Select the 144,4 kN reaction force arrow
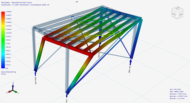Image resolution: width=190 pixels, height=103 pixels. pyautogui.click(x=35, y=74)
